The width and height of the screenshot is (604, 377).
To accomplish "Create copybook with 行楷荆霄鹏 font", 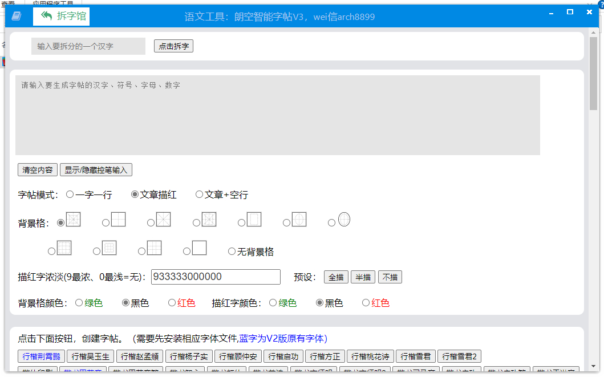I will coord(41,356).
